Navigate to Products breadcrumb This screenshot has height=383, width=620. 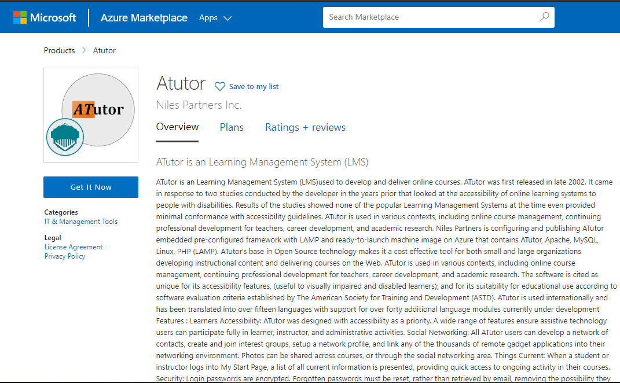click(59, 50)
